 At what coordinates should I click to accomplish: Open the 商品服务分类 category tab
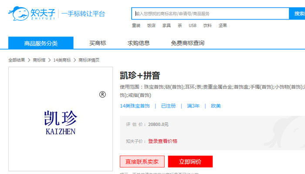coord(41,43)
